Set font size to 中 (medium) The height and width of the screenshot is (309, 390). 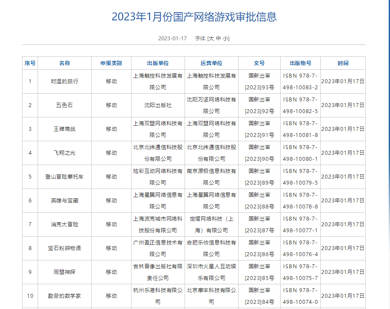point(219,39)
